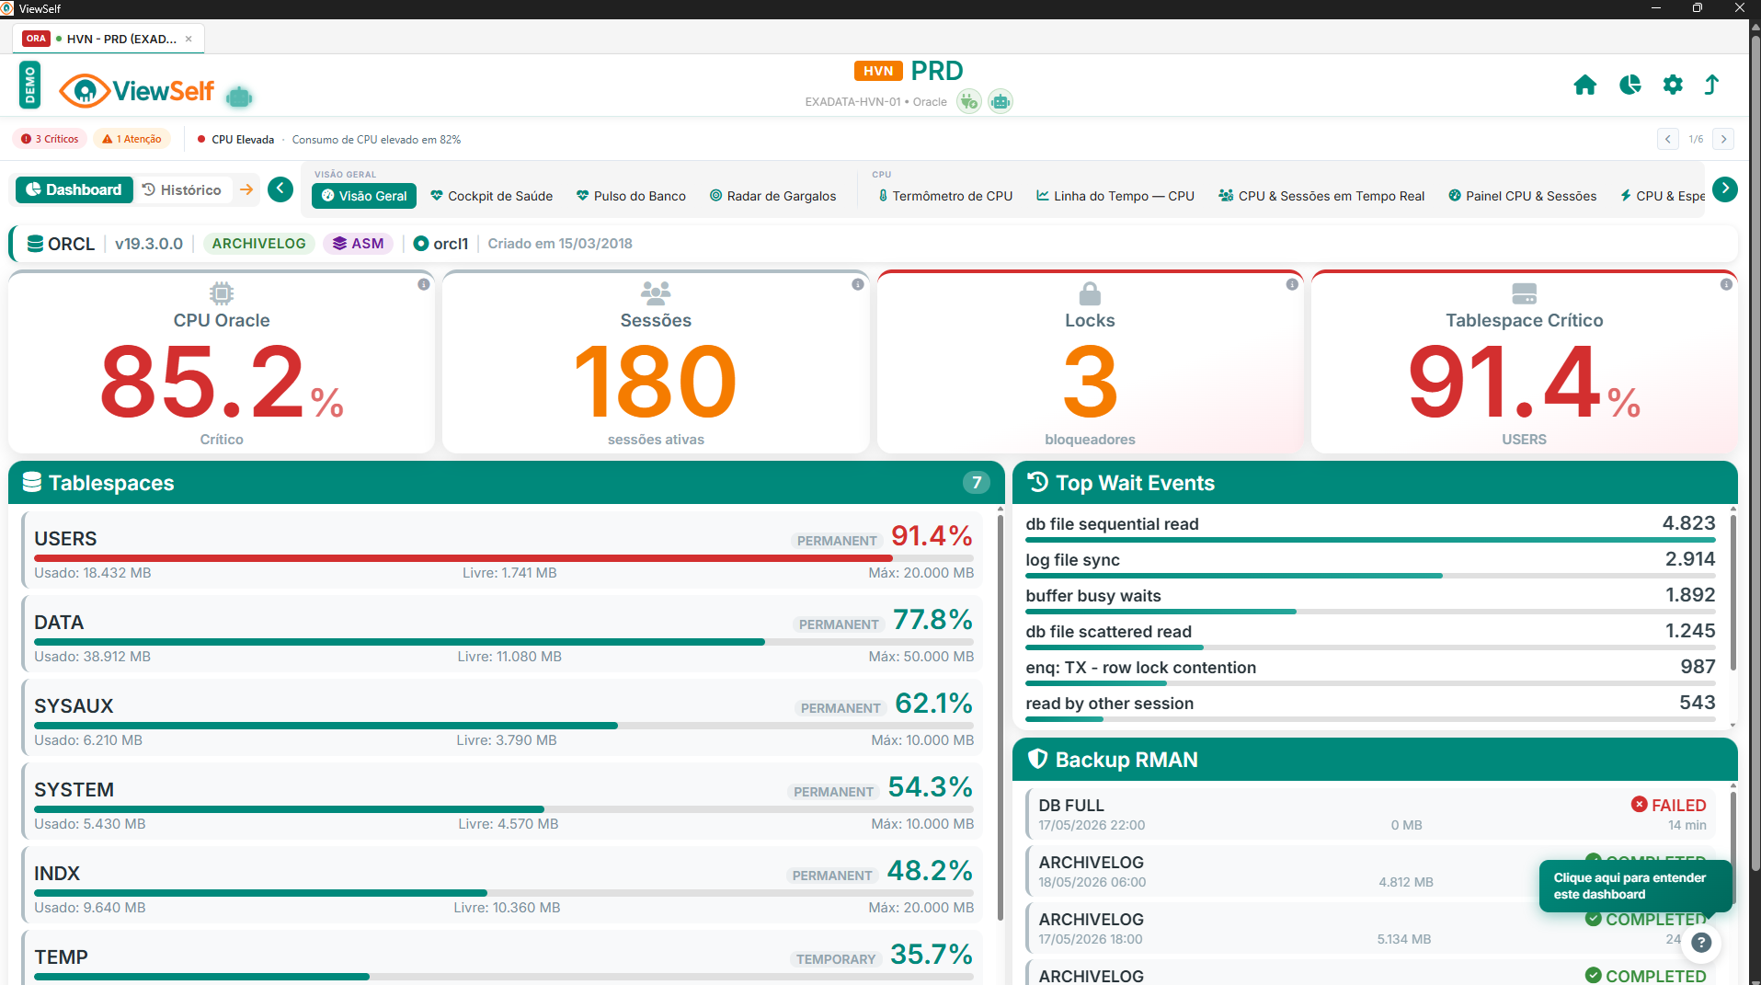Image resolution: width=1761 pixels, height=985 pixels.
Task: Click the lock icon on Locks card
Action: coord(1090,293)
